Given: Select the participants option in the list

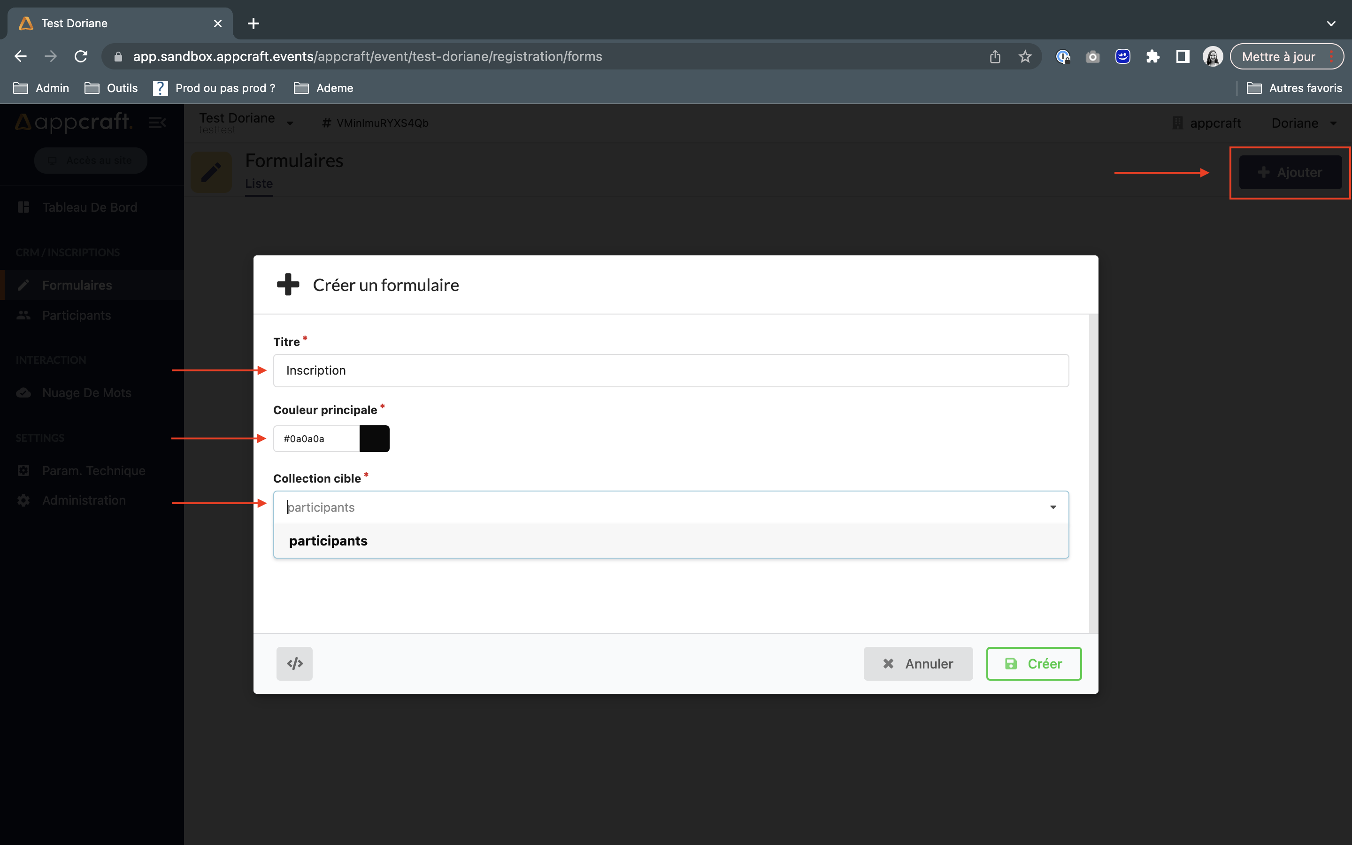Looking at the screenshot, I should (329, 540).
